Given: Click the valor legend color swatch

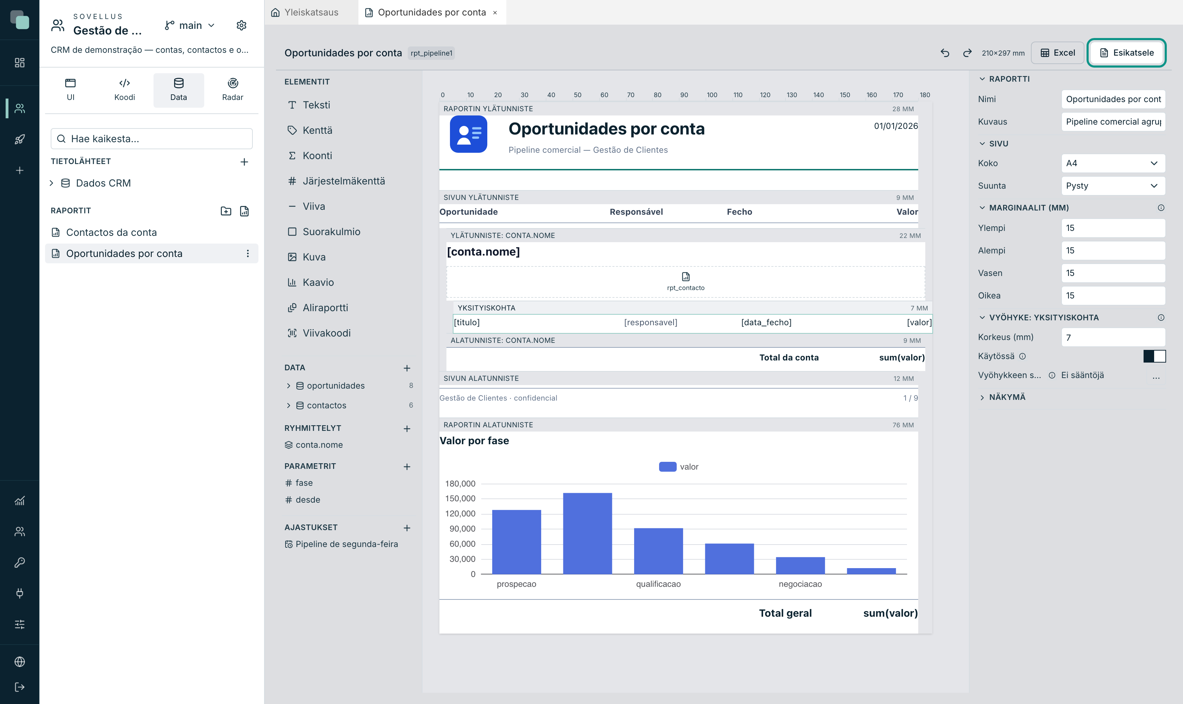Looking at the screenshot, I should tap(667, 467).
